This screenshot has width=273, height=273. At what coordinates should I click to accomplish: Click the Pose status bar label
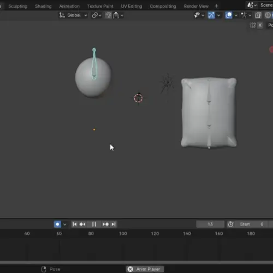point(55,269)
